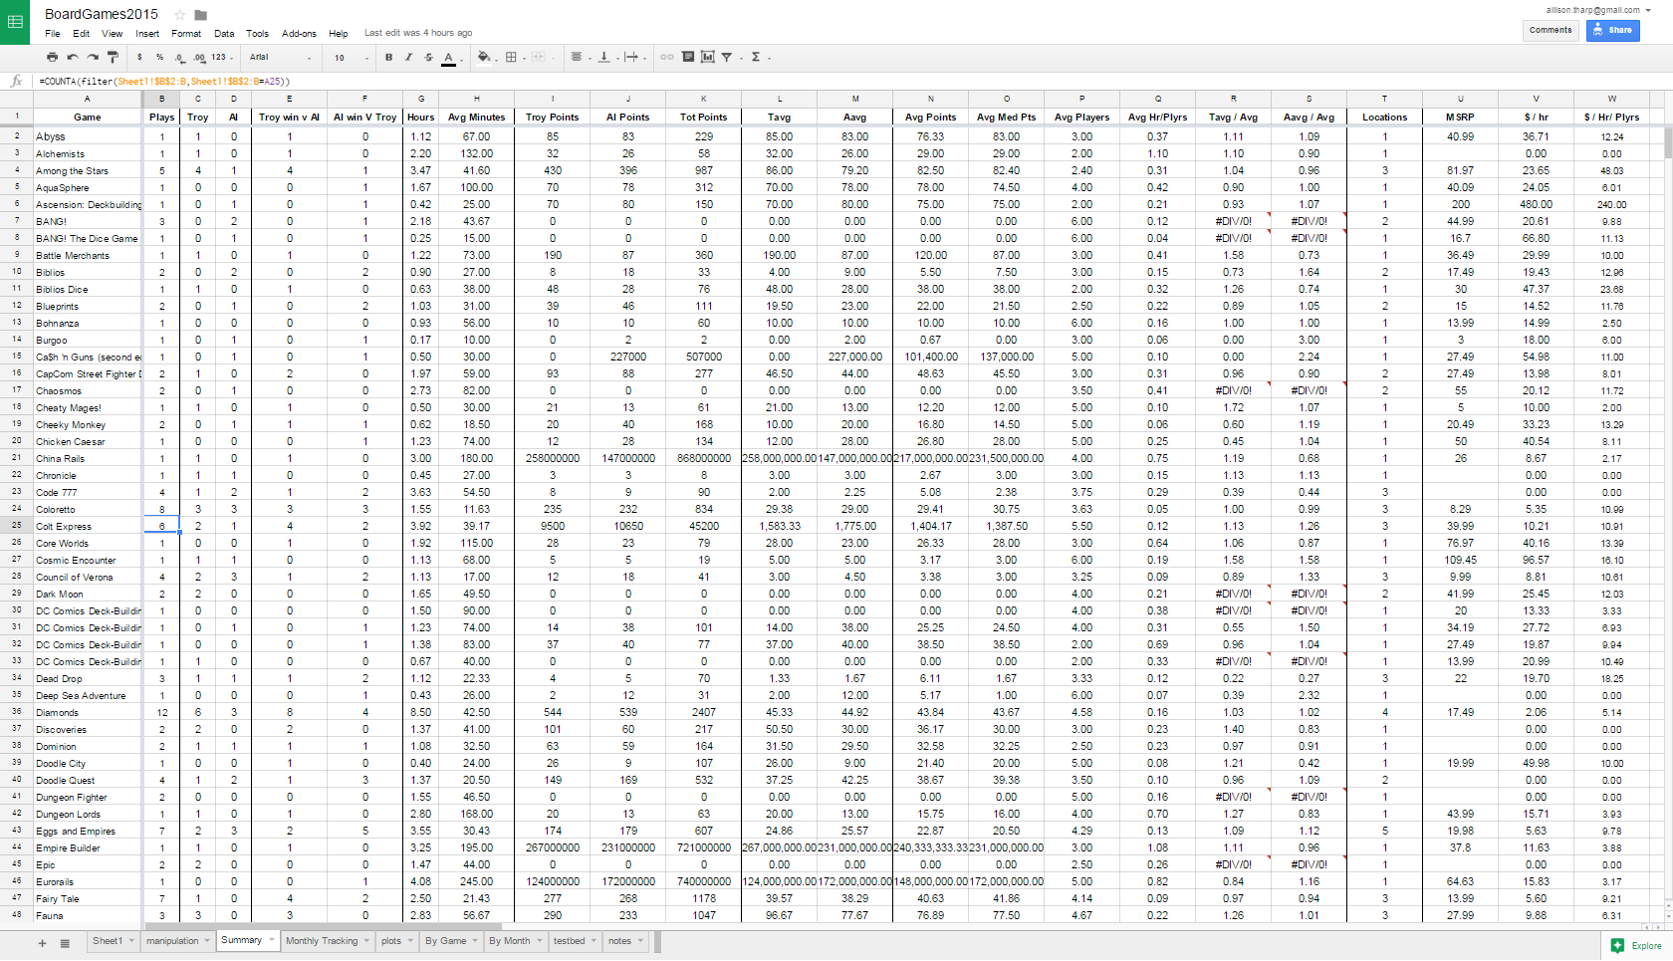Expand the Sheet1 tab dropdown arrow
The height and width of the screenshot is (961, 1673).
pos(130,940)
